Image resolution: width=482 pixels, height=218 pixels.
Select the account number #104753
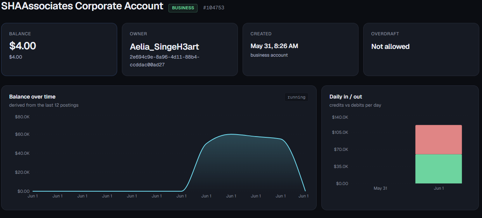(x=213, y=8)
